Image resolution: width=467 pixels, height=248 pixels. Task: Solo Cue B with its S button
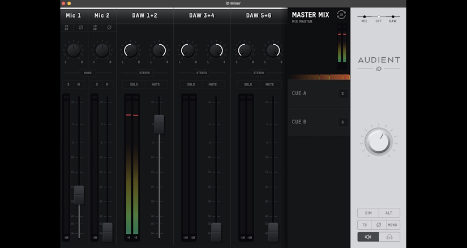[342, 122]
